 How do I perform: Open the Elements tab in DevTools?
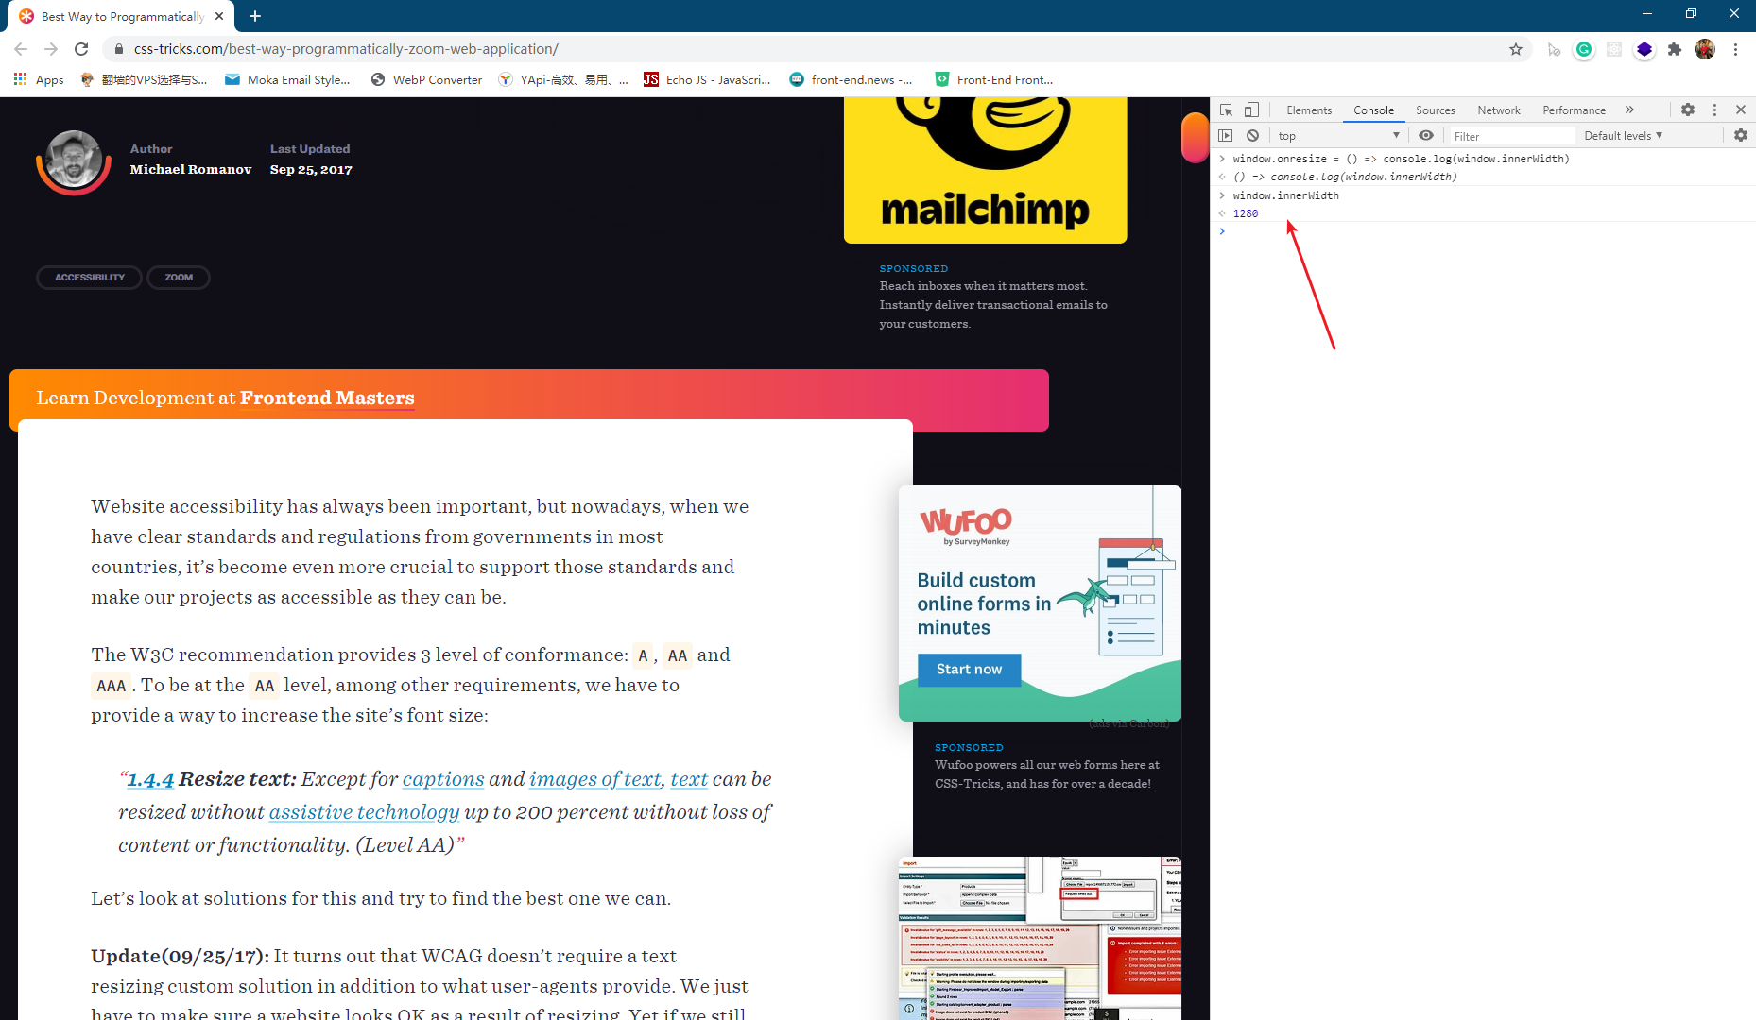pyautogui.click(x=1309, y=110)
